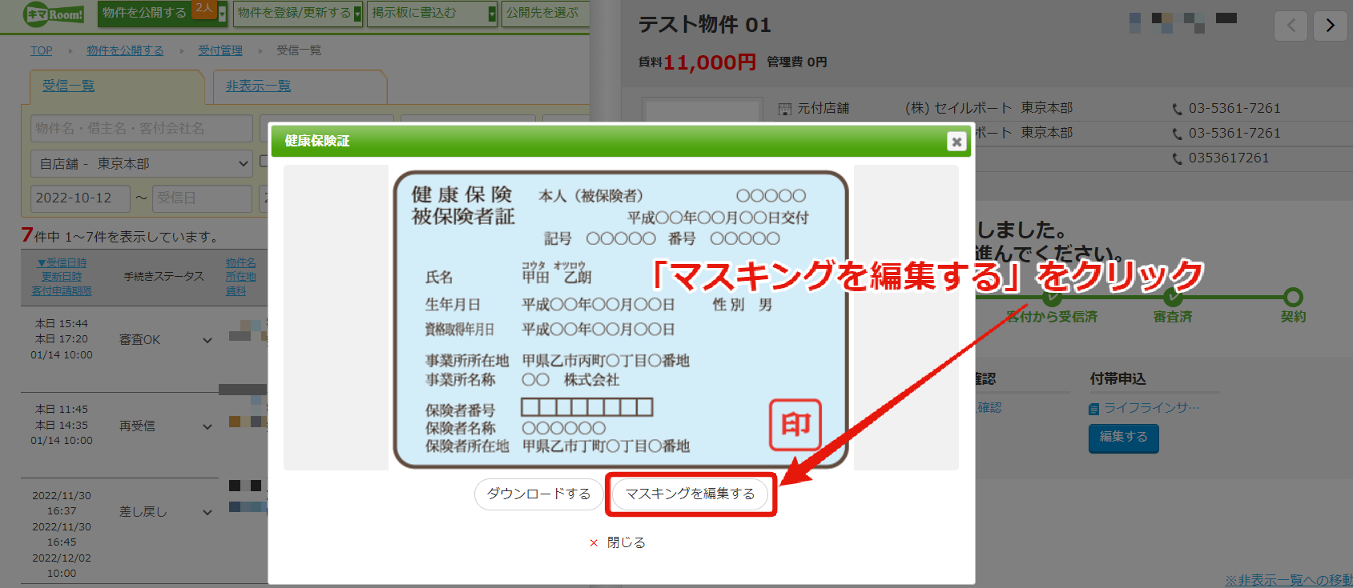Click the ライフライン document icon
The width and height of the screenshot is (1353, 588).
(1094, 409)
